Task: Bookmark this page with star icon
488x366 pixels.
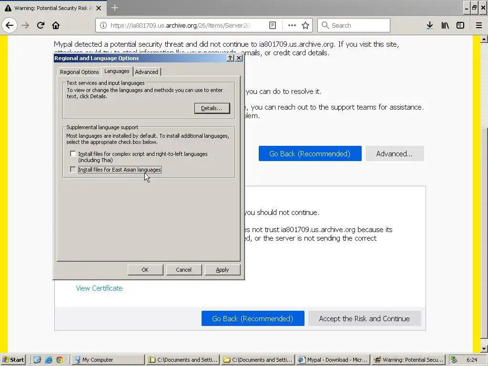Action: 305,25
